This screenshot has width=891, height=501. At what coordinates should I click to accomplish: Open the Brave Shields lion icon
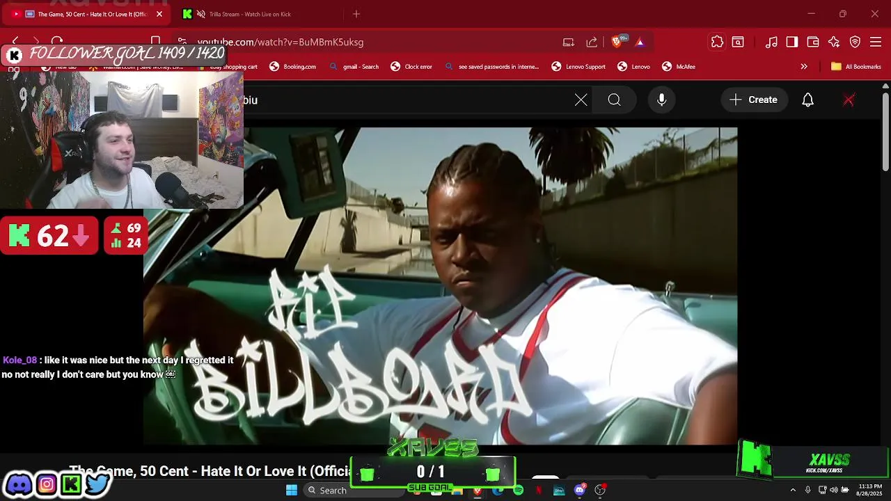[x=617, y=42]
